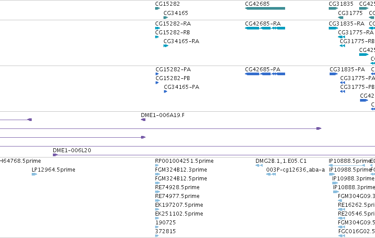The image size is (375, 238).
Task: Select the EK251102.5prime EST
Action: (x=157, y=219)
